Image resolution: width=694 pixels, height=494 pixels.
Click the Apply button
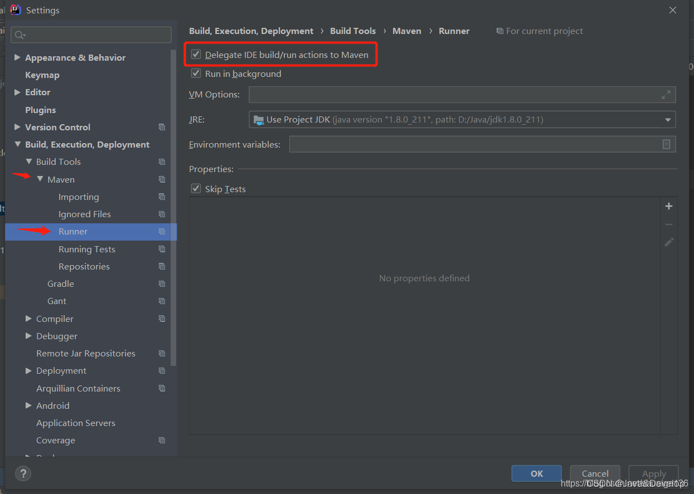654,473
